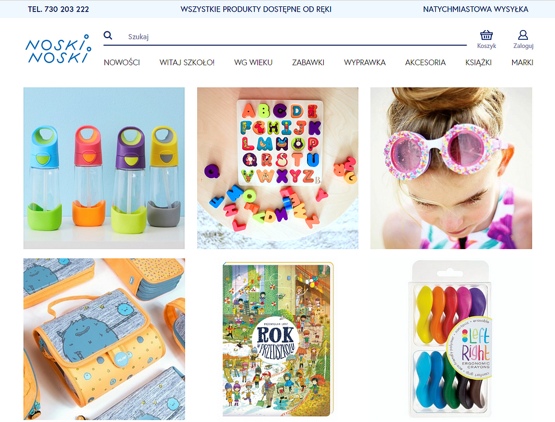Expand the WG Wieku category menu

pos(253,62)
